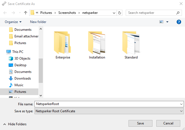The height and width of the screenshot is (130, 185).
Task: Click the Save button
Action: click(140, 123)
